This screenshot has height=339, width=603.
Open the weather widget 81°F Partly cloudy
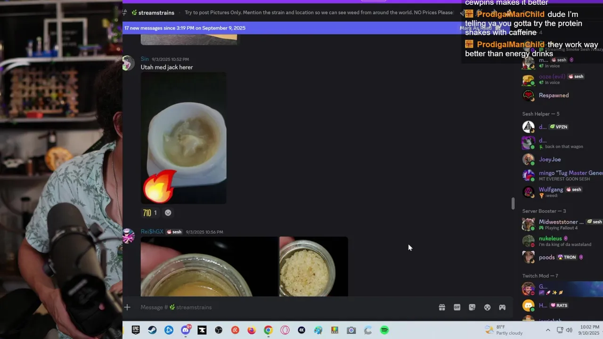click(504, 330)
